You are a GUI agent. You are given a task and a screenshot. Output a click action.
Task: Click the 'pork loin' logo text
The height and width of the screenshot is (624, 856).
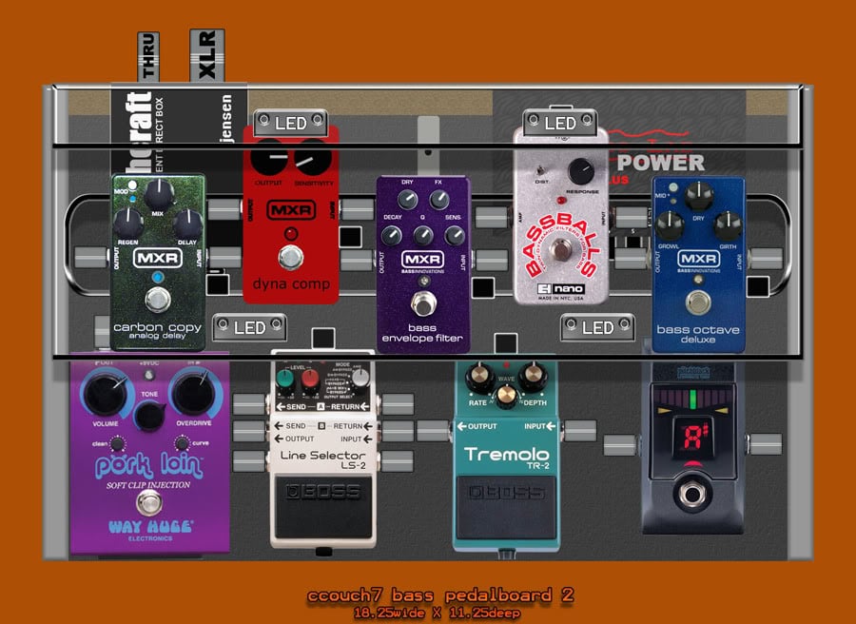149,464
